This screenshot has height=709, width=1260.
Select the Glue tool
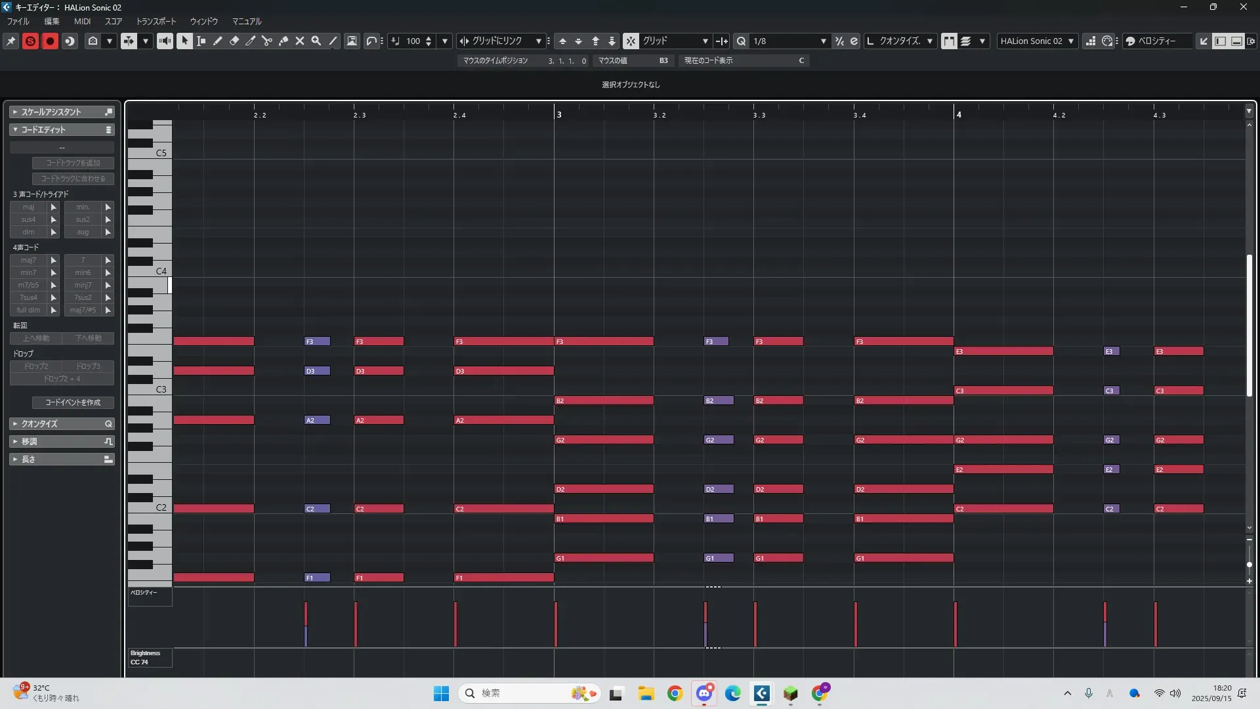point(283,41)
